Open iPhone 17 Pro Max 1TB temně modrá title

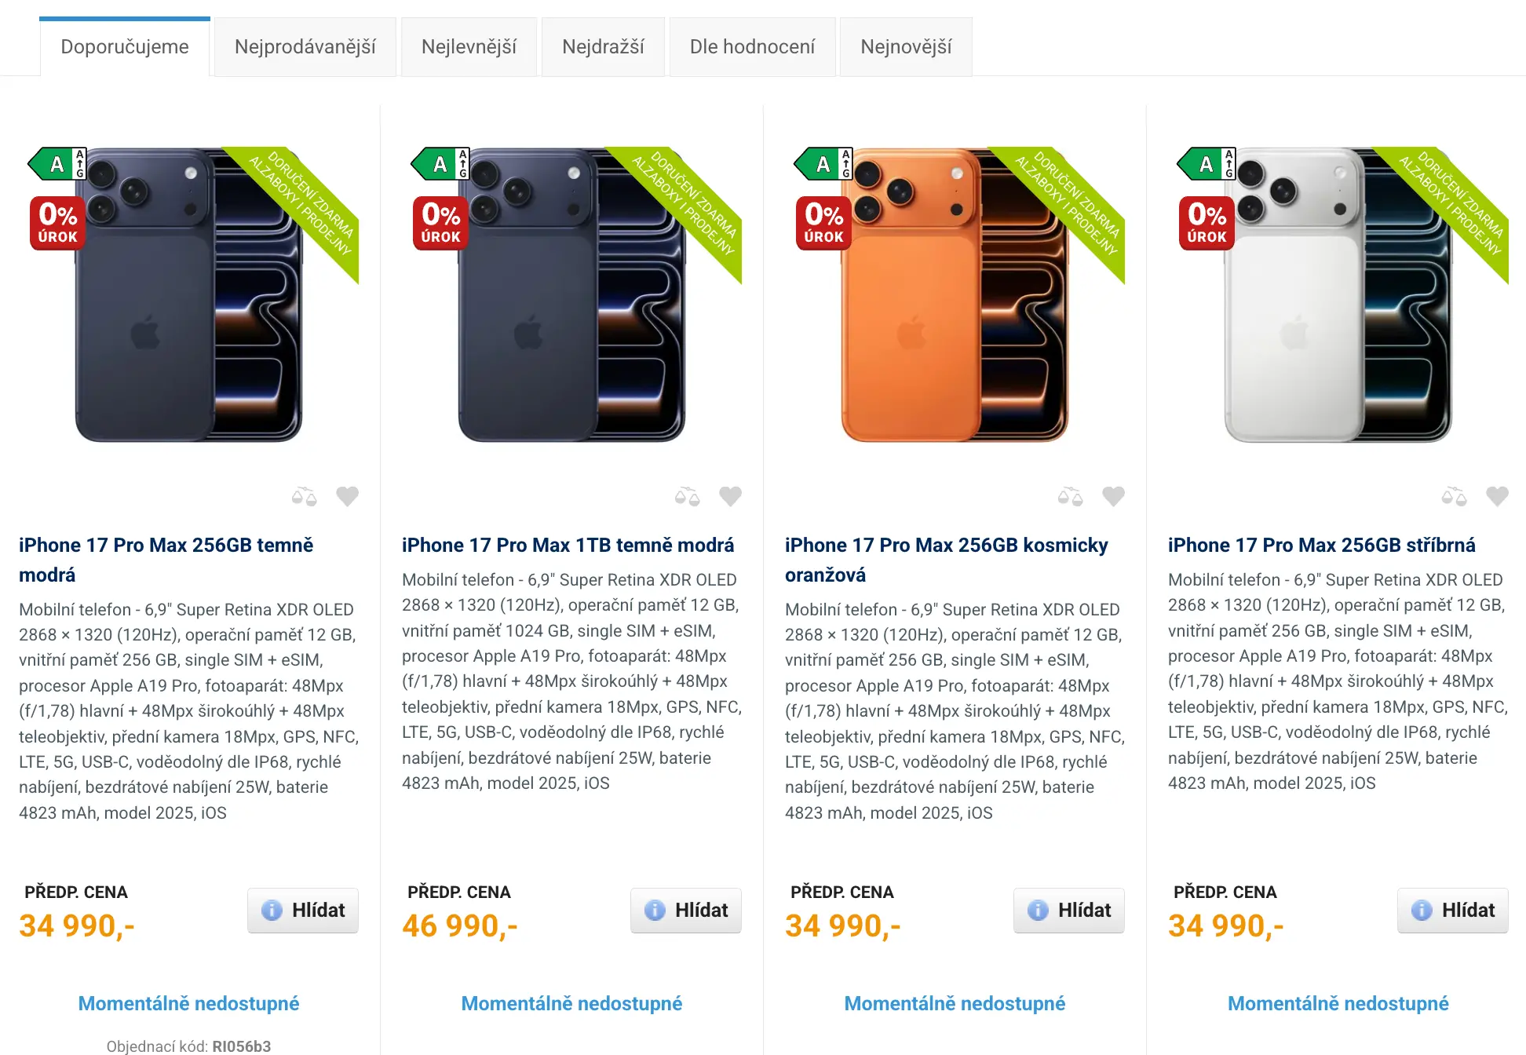(568, 545)
